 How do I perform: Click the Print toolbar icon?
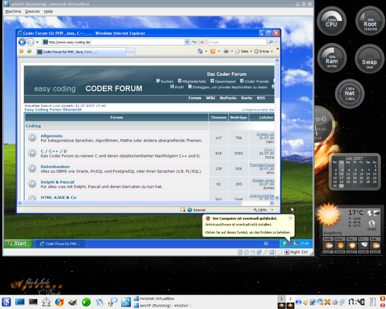click(226, 51)
